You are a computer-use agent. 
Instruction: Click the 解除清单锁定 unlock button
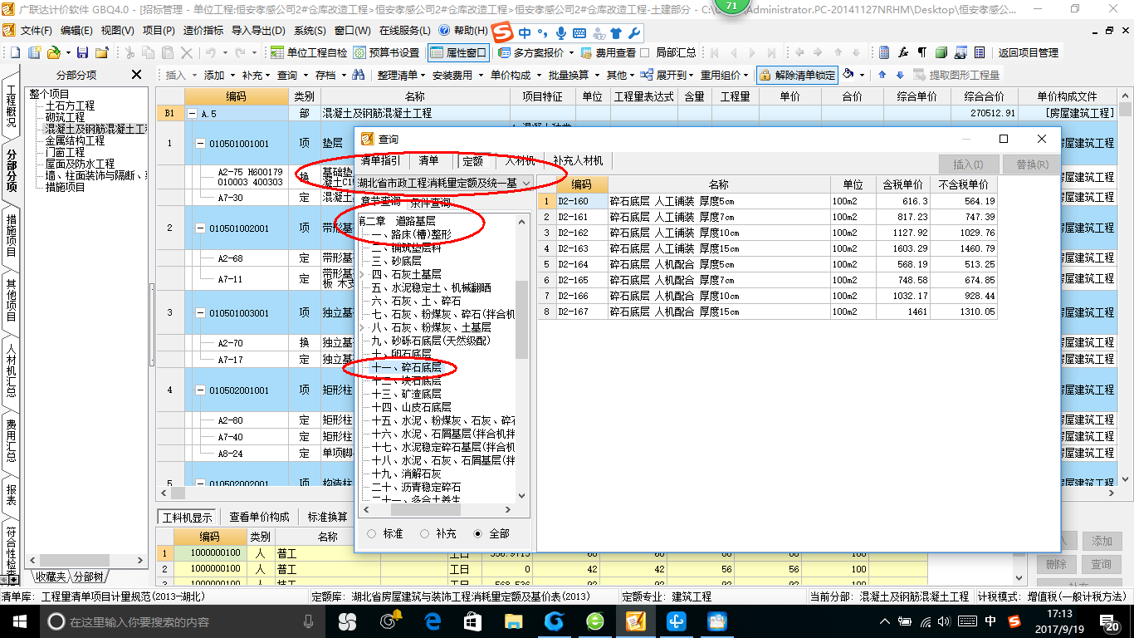click(797, 75)
